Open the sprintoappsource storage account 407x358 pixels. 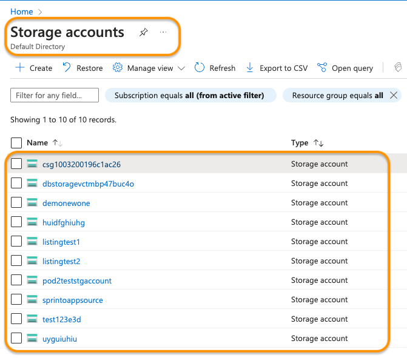coord(73,300)
